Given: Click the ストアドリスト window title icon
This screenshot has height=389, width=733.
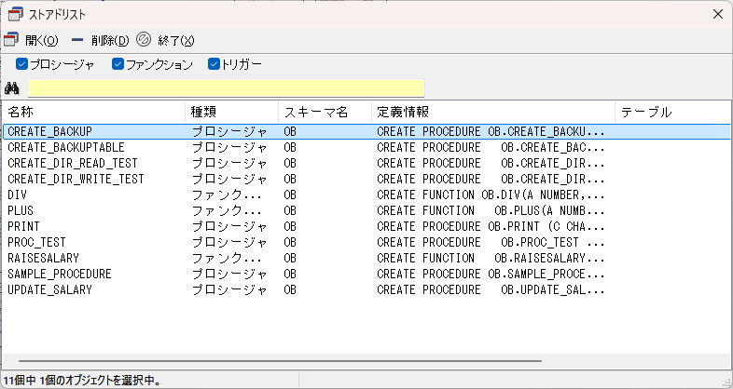Looking at the screenshot, I should pyautogui.click(x=16, y=15).
